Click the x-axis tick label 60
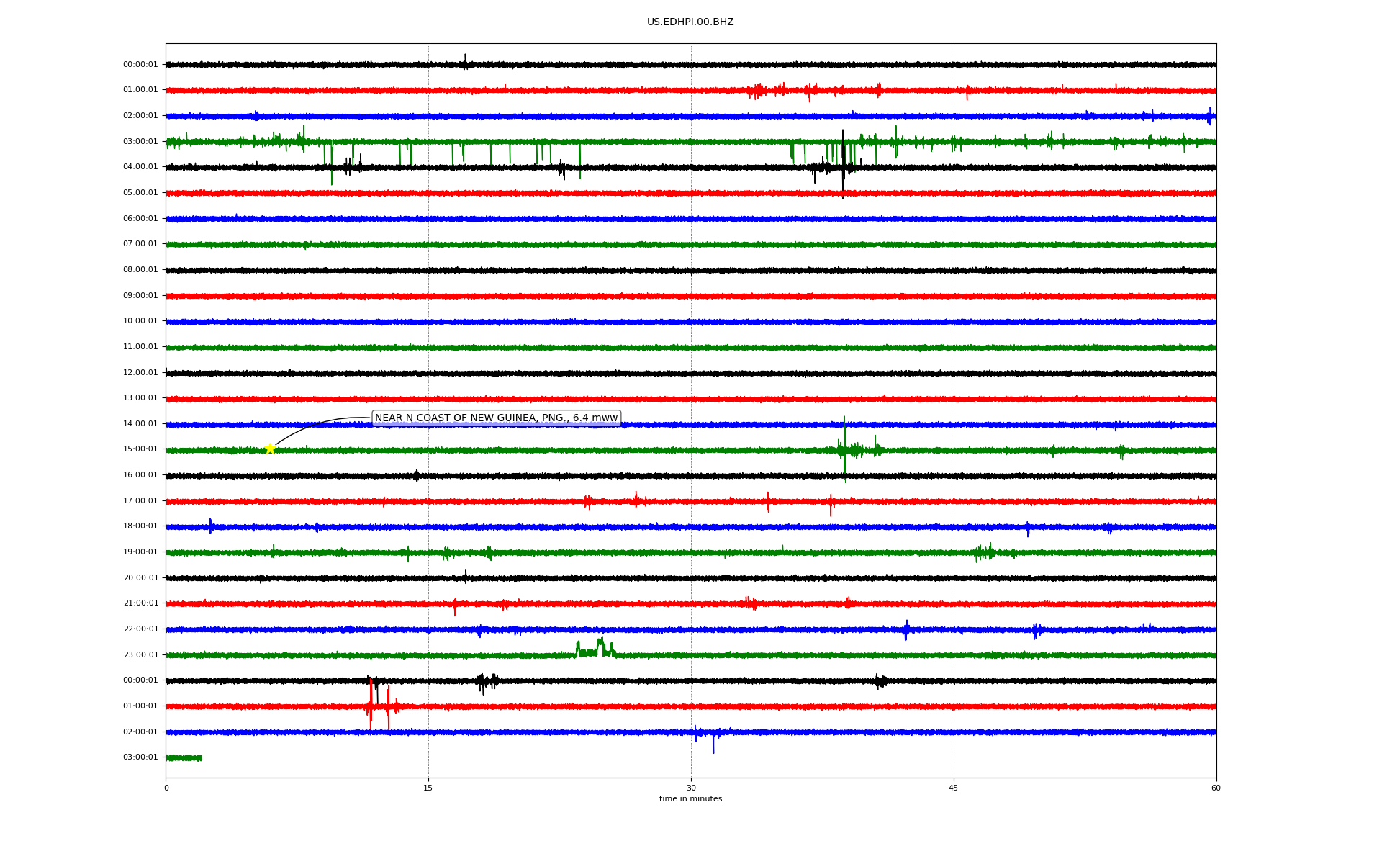 point(1216,788)
